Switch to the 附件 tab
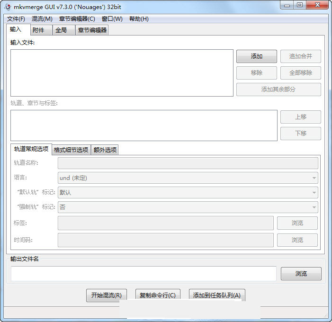332x322 pixels. [41, 30]
